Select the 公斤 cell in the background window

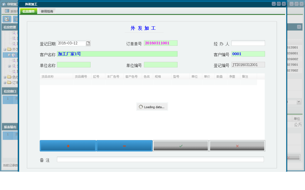click(297, 125)
